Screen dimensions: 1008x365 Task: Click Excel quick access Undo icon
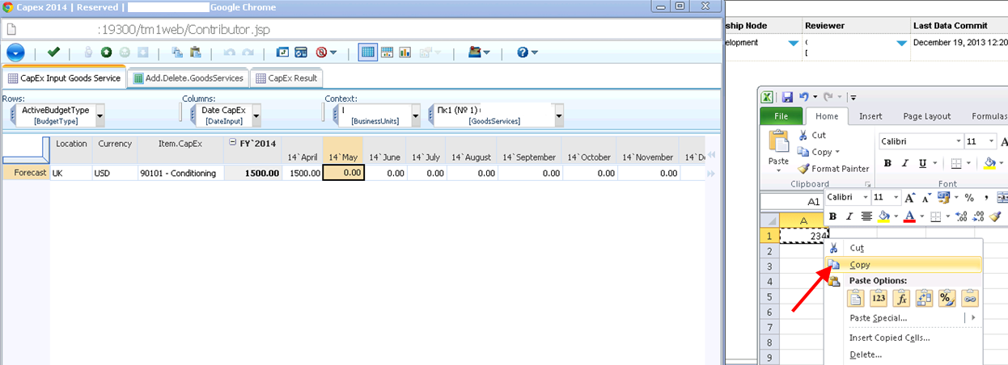pyautogui.click(x=804, y=96)
